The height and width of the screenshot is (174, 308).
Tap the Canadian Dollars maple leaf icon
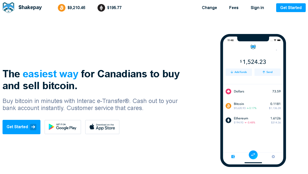(228, 91)
